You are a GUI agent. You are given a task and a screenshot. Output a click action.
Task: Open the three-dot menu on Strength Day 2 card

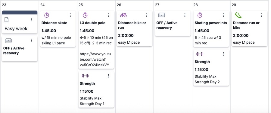point(223,54)
